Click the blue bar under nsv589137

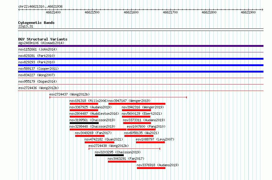[141, 72]
